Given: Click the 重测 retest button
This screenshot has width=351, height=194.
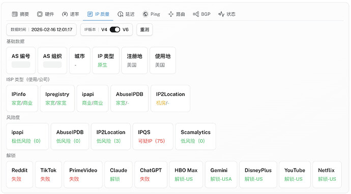Looking at the screenshot, I should tap(144, 29).
